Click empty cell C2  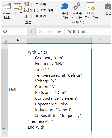101,89
